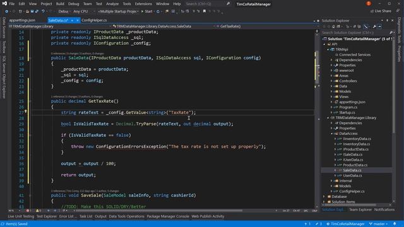This screenshot has width=404, height=227.
Task: Close the SaleData.cs tab
Action: 77,20
